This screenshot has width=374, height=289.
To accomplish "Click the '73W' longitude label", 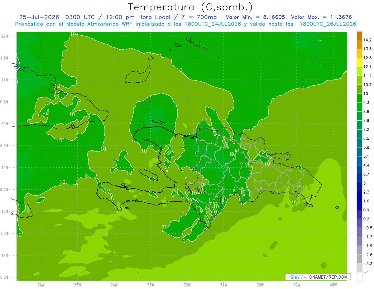I will tap(151, 285).
